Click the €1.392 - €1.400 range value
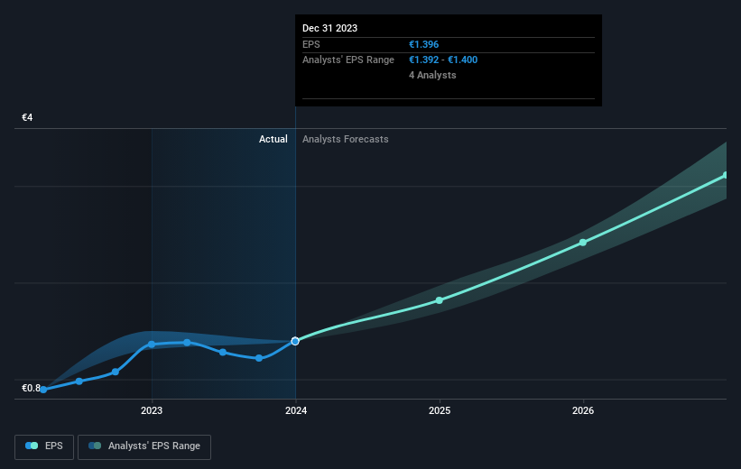Viewport: 741px width, 469px height. [443, 60]
